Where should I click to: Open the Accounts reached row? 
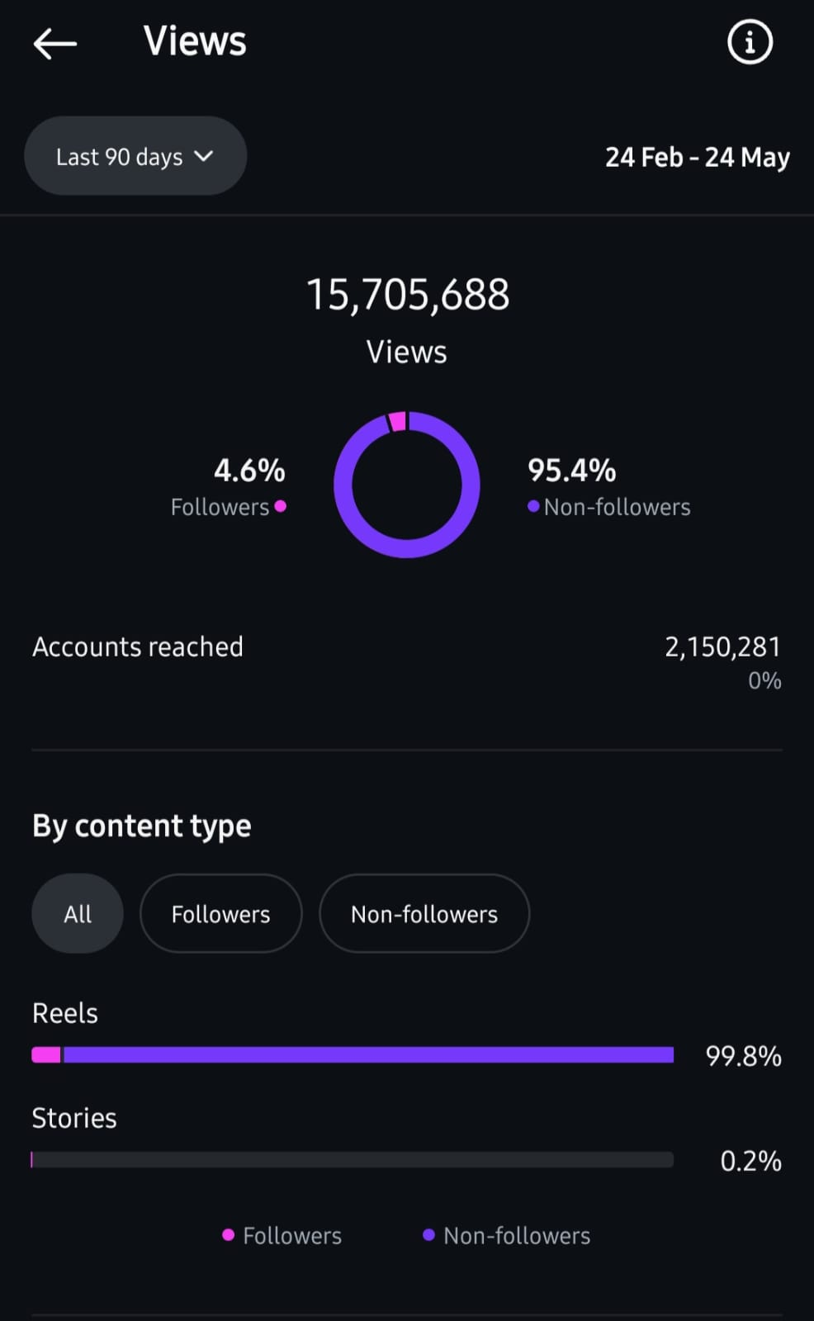pos(138,646)
